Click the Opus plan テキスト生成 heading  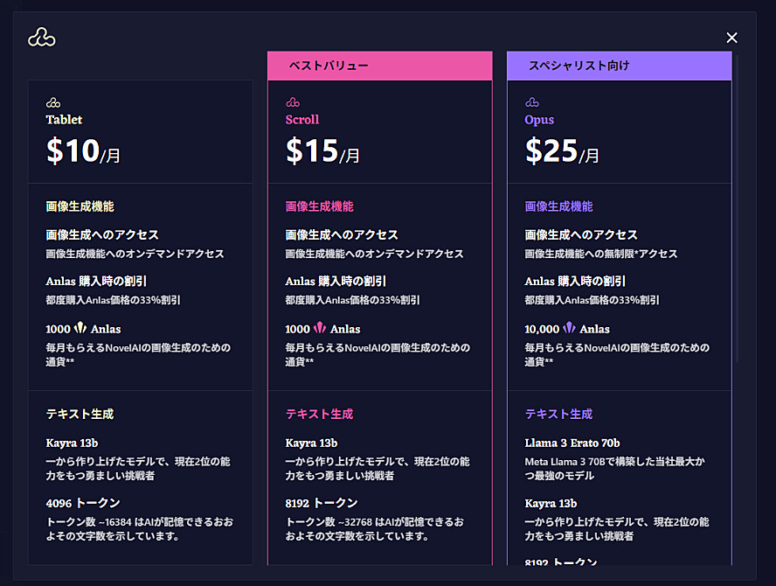[558, 414]
